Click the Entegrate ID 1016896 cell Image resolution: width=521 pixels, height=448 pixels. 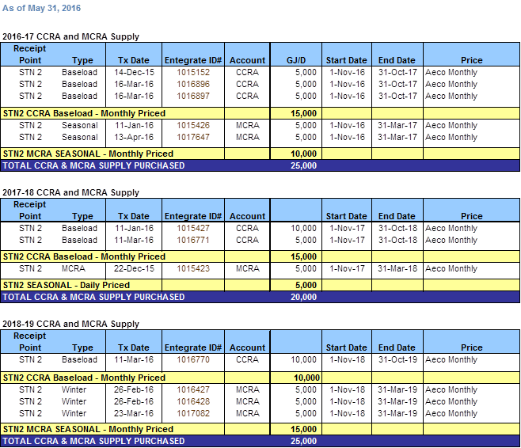[x=192, y=84]
